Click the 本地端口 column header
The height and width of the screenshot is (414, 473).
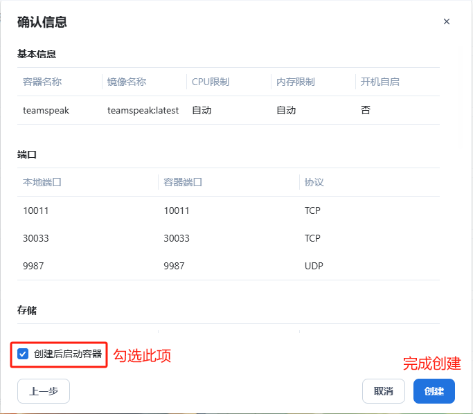(x=42, y=182)
